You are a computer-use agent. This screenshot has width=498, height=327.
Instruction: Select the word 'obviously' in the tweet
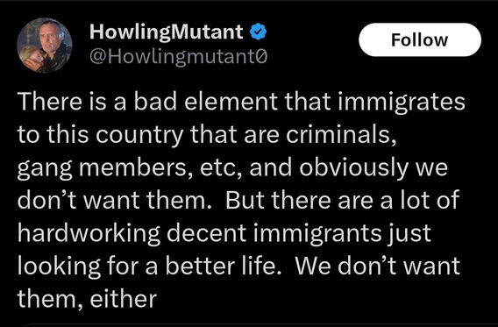coord(353,169)
